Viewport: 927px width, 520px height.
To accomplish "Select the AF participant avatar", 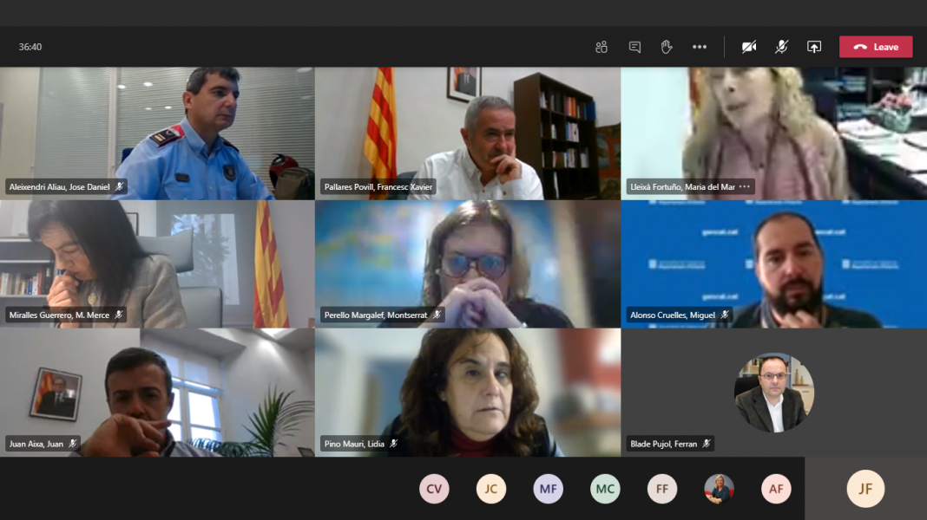I will (776, 489).
